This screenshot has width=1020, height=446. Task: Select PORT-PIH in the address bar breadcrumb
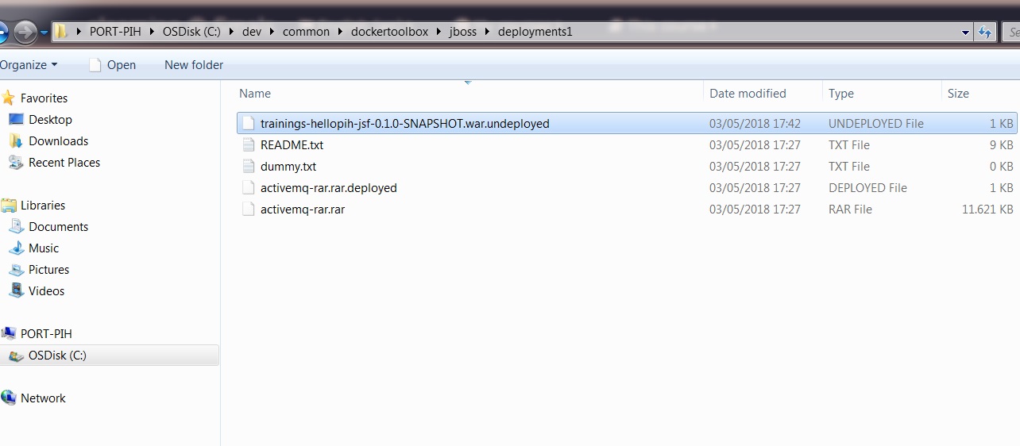tap(115, 32)
